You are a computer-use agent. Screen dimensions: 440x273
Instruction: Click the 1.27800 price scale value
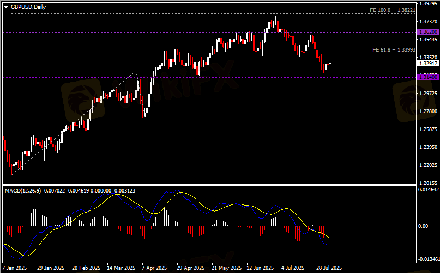[x=428, y=111]
